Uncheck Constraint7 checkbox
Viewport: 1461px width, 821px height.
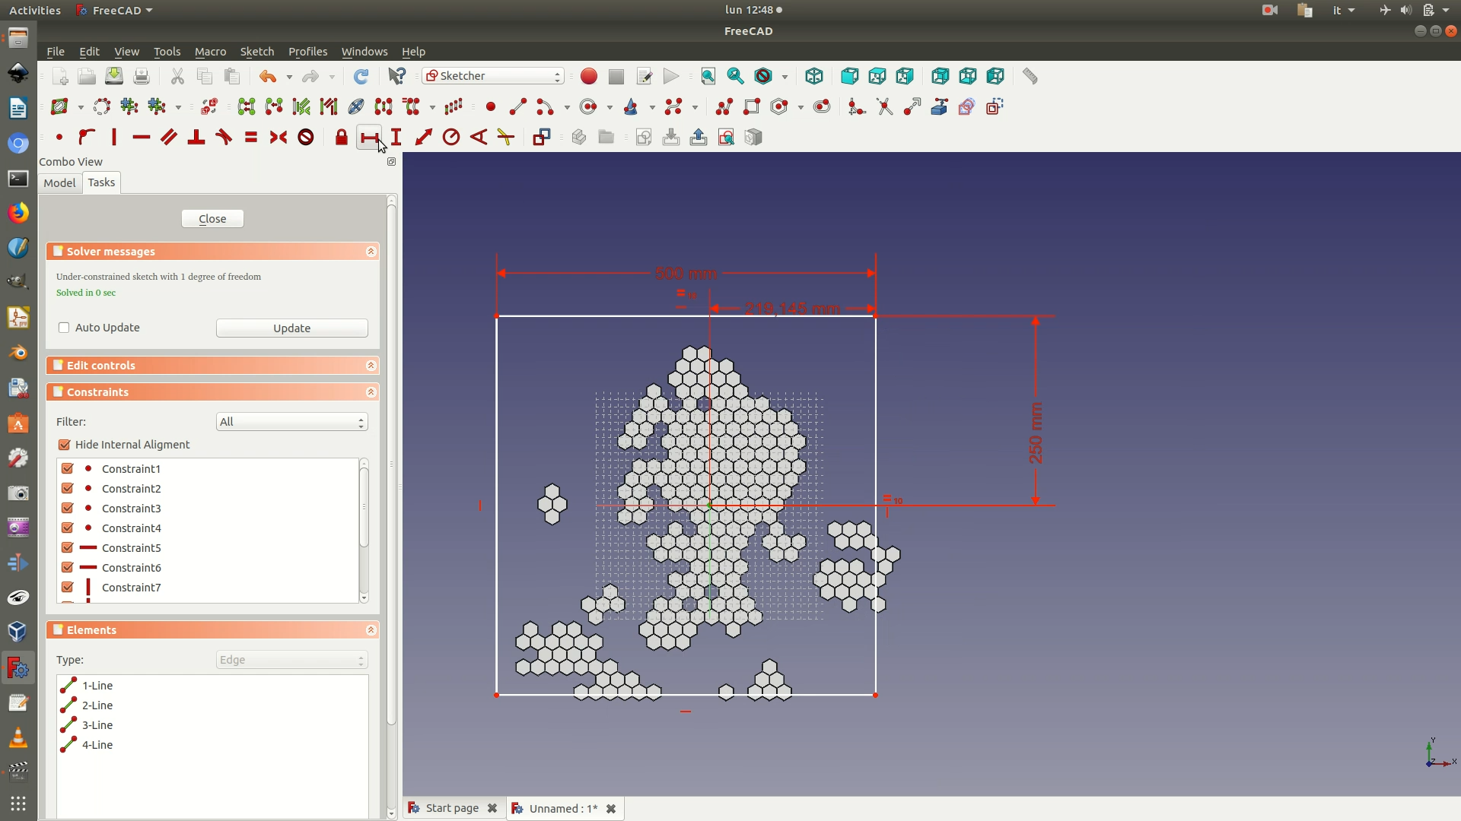pyautogui.click(x=68, y=588)
